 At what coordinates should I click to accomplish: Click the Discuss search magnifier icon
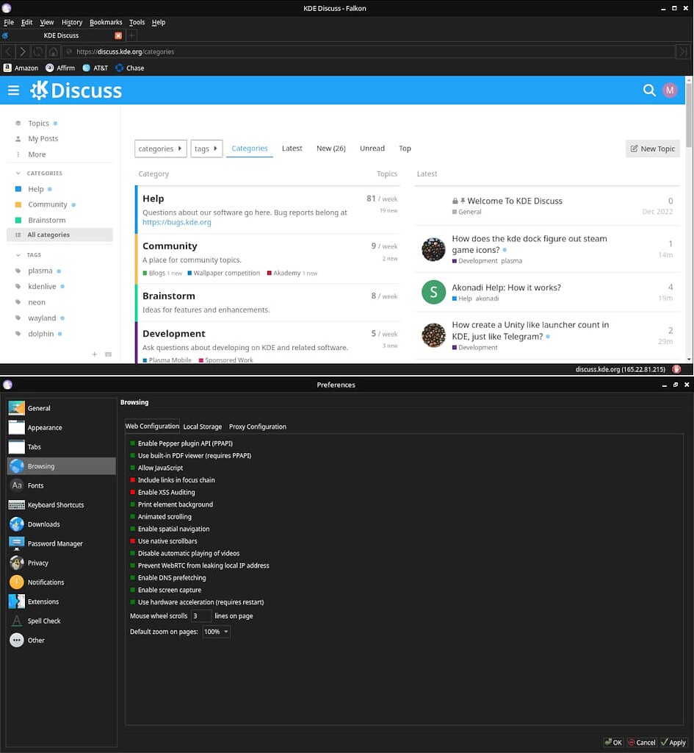649,90
